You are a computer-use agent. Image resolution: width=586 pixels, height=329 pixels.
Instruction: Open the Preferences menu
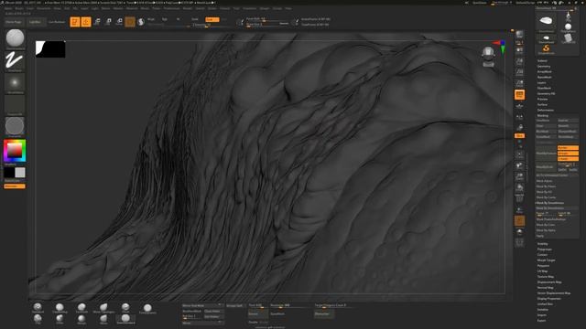(171, 8)
